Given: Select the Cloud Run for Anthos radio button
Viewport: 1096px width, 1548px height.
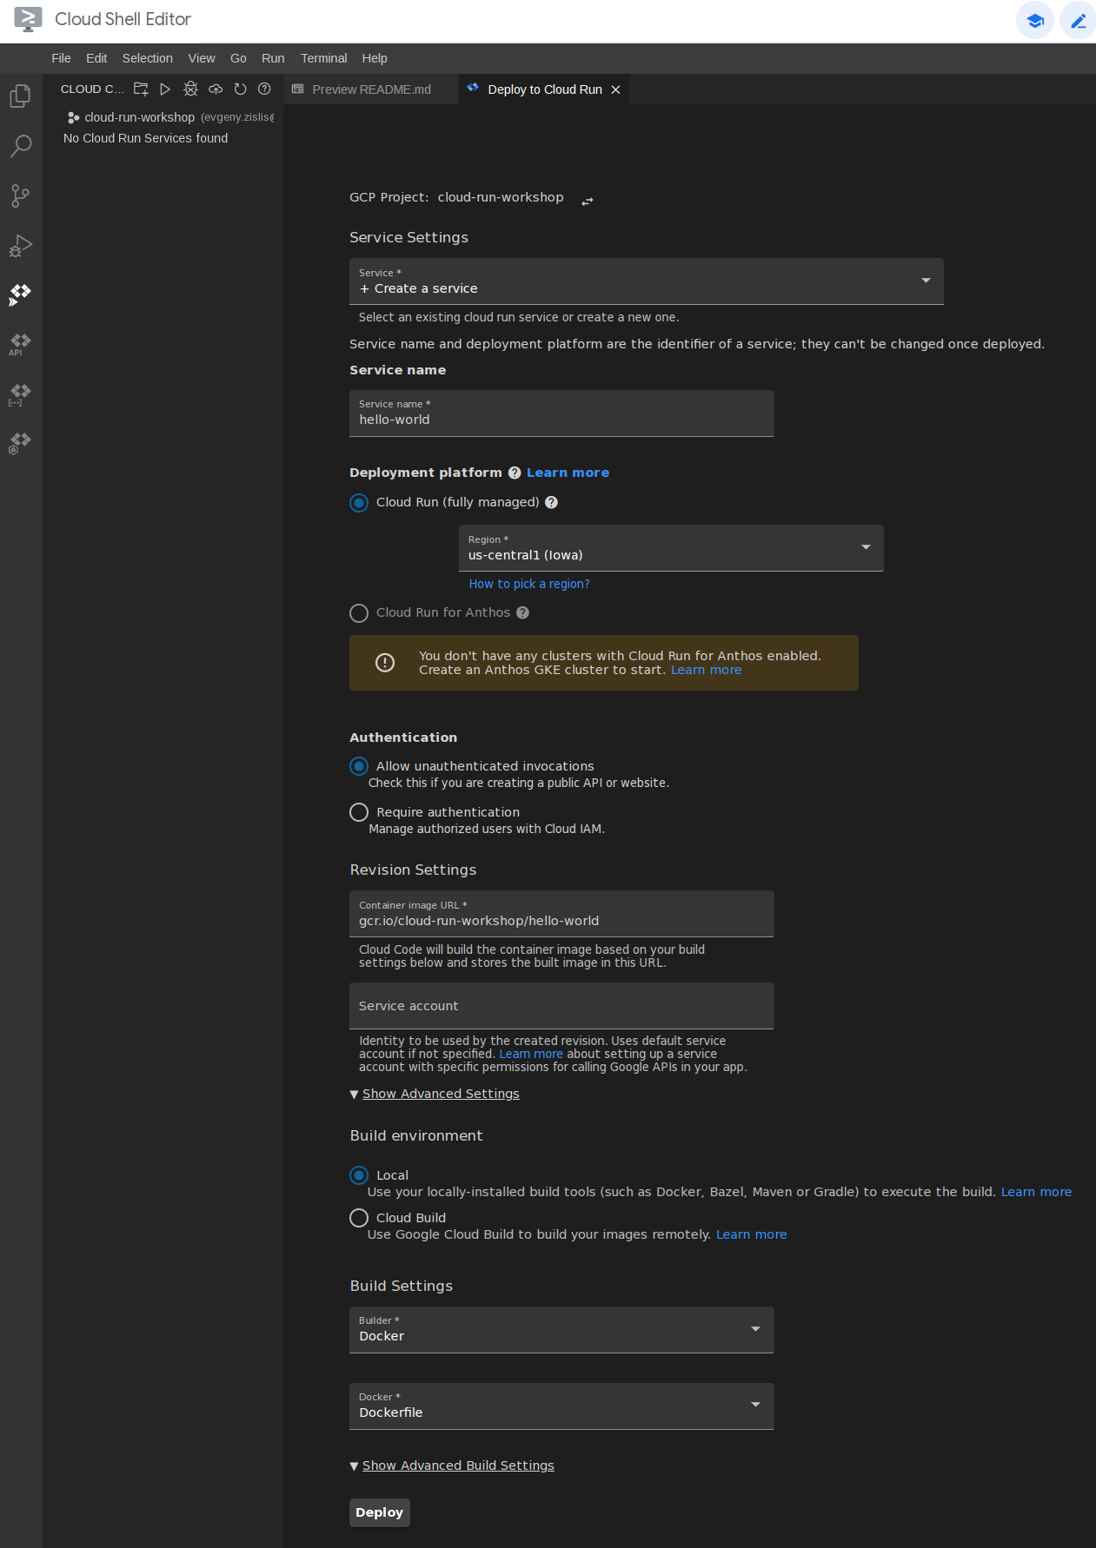Looking at the screenshot, I should click(x=359, y=613).
